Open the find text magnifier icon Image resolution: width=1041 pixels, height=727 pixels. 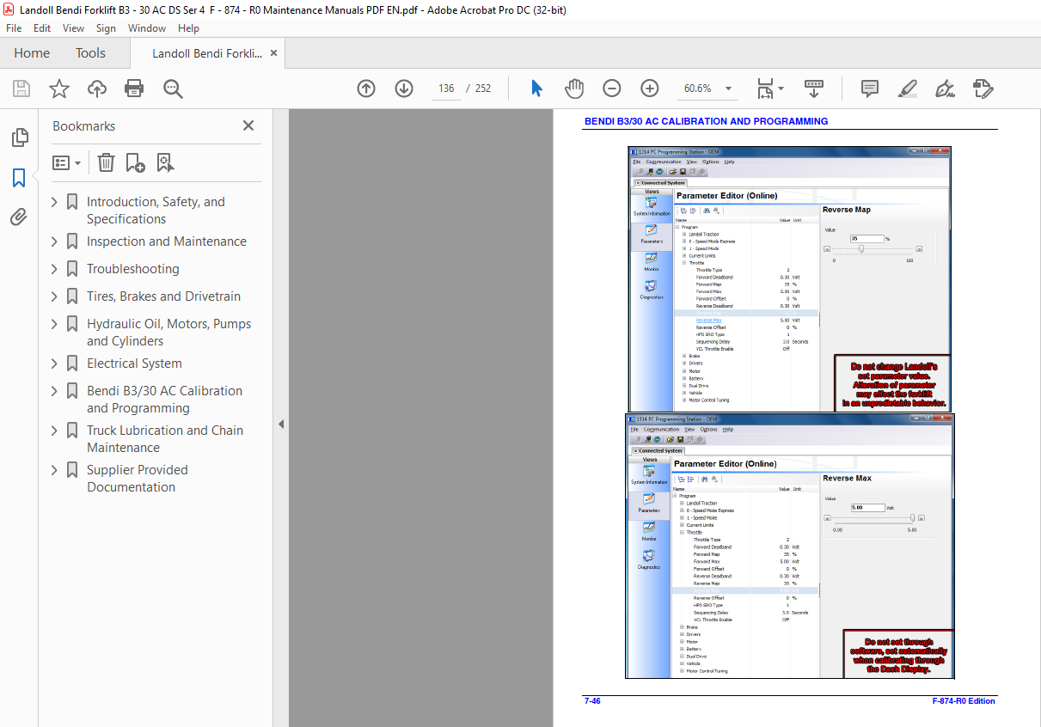(x=173, y=89)
